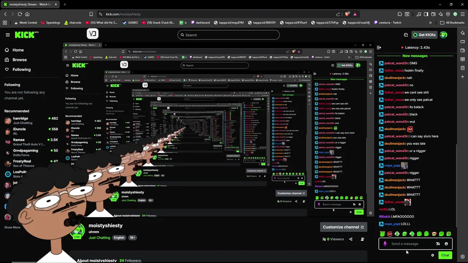This screenshot has height=263, width=468.
Task: Click the share page icon in address bar
Action: point(338,14)
